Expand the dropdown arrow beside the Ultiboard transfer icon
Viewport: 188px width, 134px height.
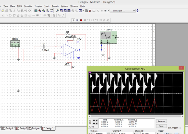pyautogui.click(x=108, y=11)
